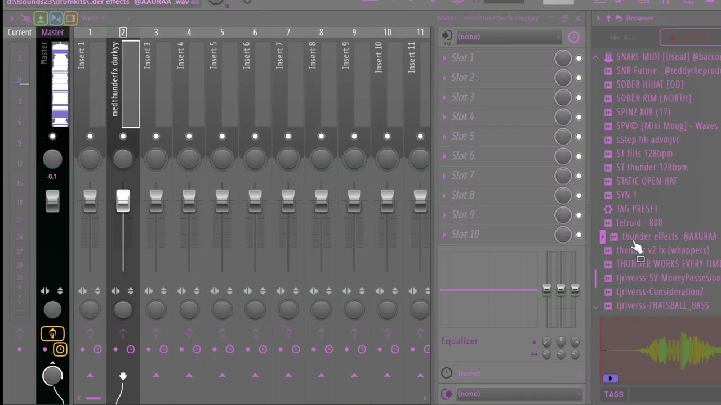
Task: Select TAG PRESET browser item
Action: (637, 209)
